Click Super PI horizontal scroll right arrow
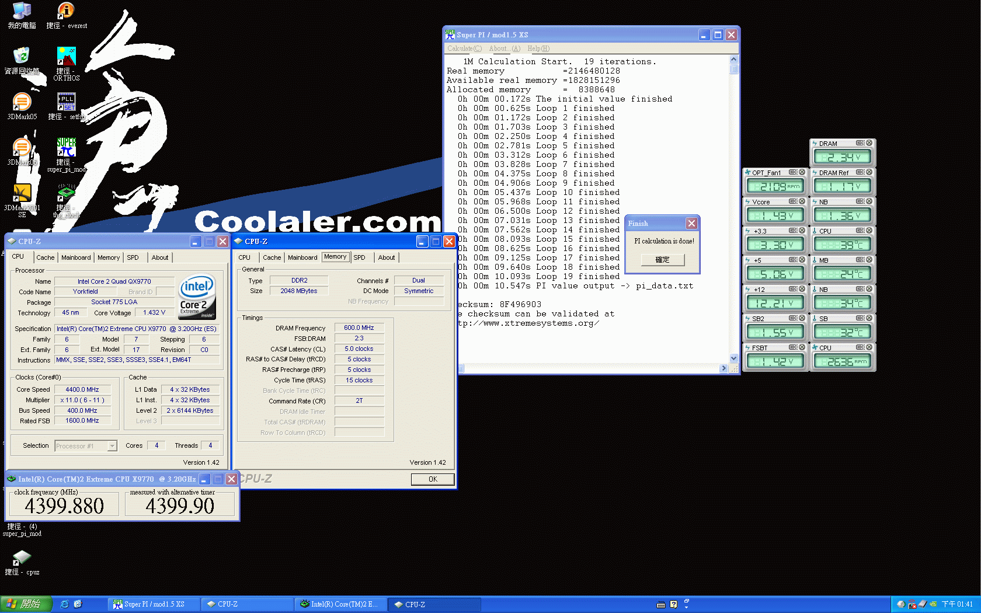 pyautogui.click(x=724, y=368)
